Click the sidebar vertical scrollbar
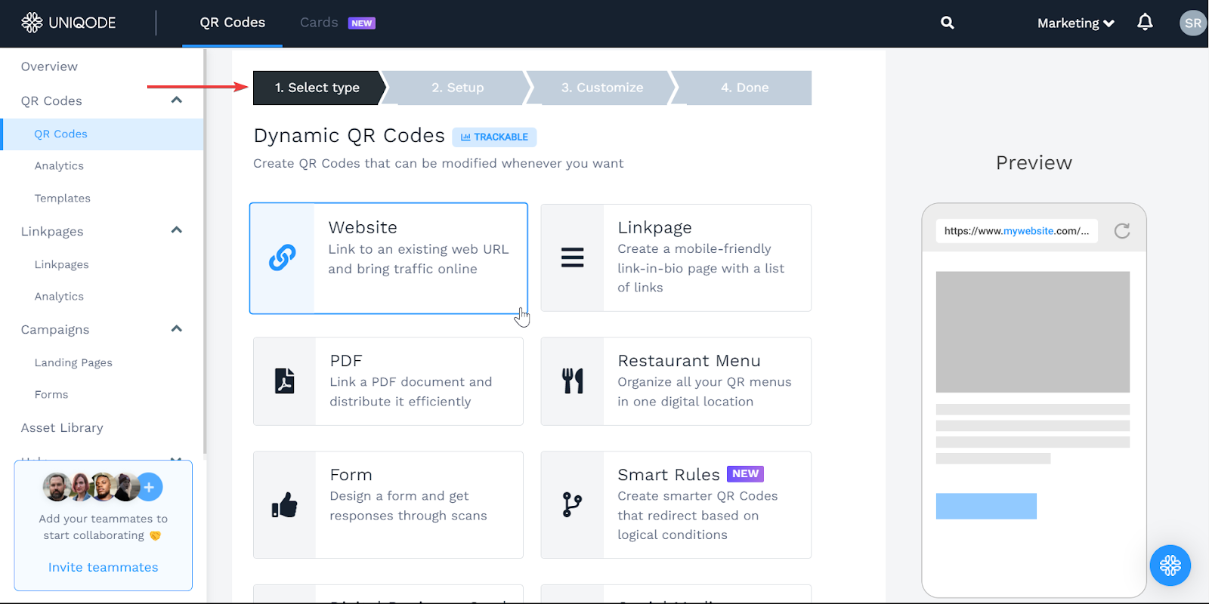 coord(205,253)
